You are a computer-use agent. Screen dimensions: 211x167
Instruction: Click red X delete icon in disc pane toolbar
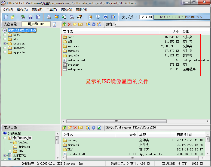click(x=70, y=24)
